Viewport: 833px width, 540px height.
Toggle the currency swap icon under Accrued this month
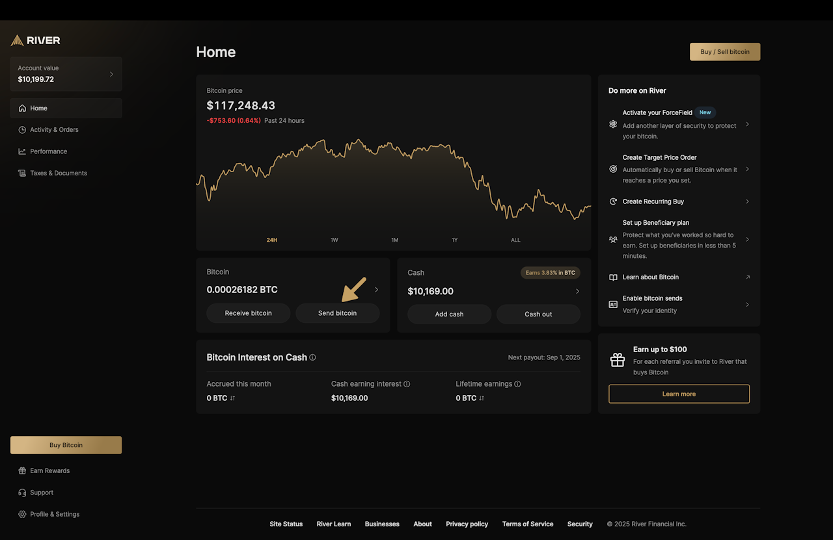click(x=232, y=398)
